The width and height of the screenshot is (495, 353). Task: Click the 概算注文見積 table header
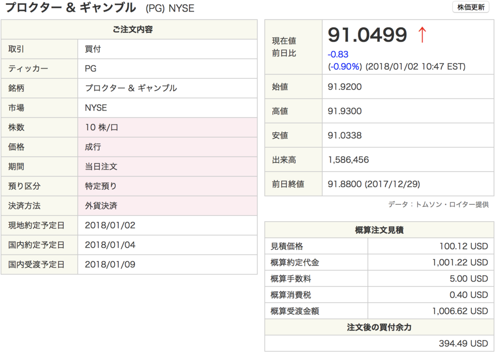click(x=379, y=230)
